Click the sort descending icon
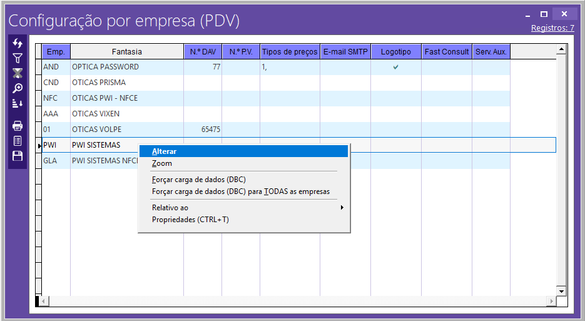The image size is (585, 321). click(x=18, y=103)
